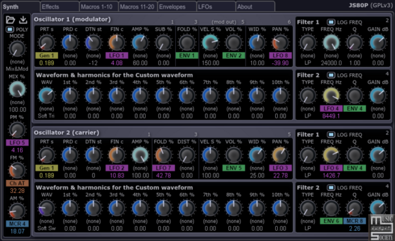
Task: Click Oscillator 1 Filter 1 TYPE knob
Action: point(307,42)
